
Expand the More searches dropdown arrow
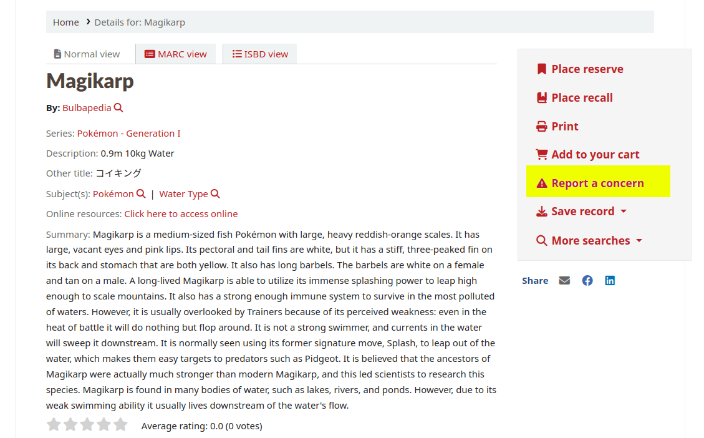639,241
